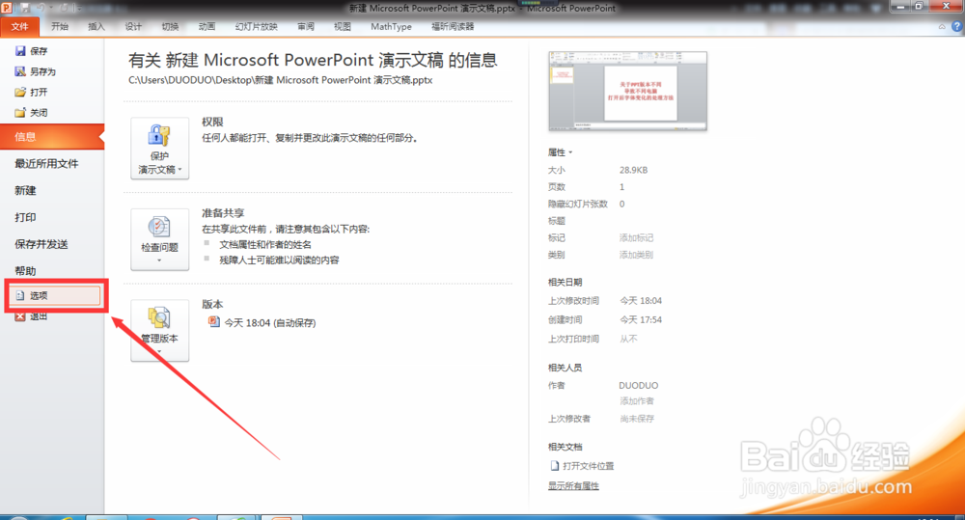
Task: Click the created time 今天 17:54
Action: pyautogui.click(x=641, y=320)
